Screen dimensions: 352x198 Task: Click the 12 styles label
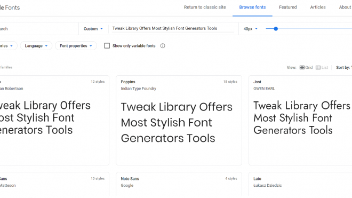point(98,82)
